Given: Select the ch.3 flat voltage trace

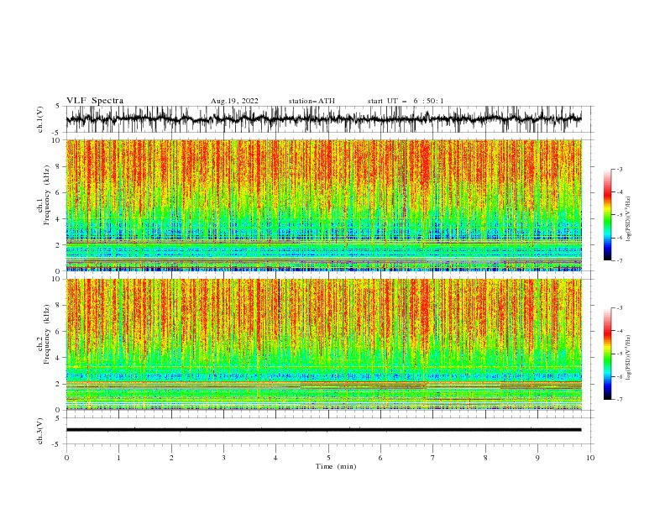Looking at the screenshot, I should pos(323,430).
